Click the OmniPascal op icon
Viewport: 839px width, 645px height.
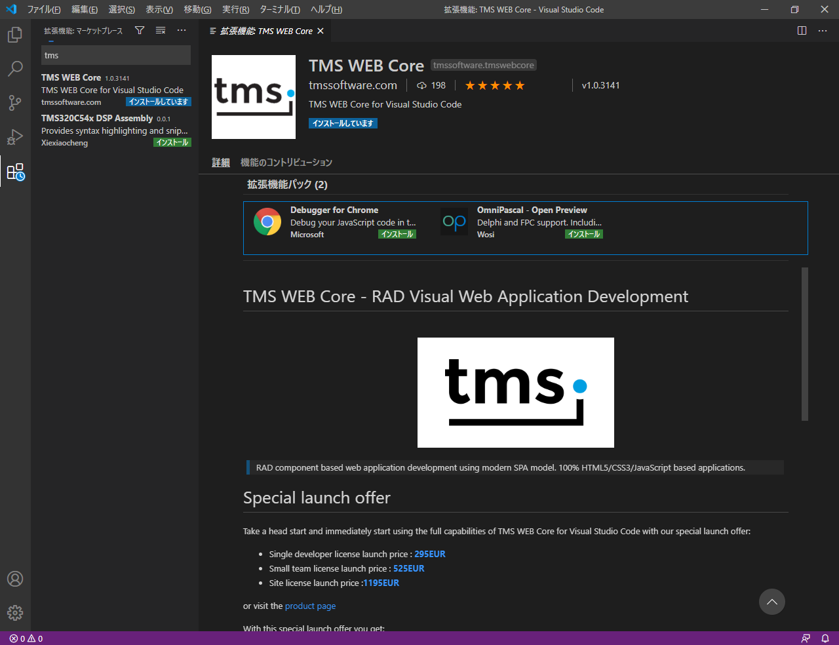pos(454,222)
